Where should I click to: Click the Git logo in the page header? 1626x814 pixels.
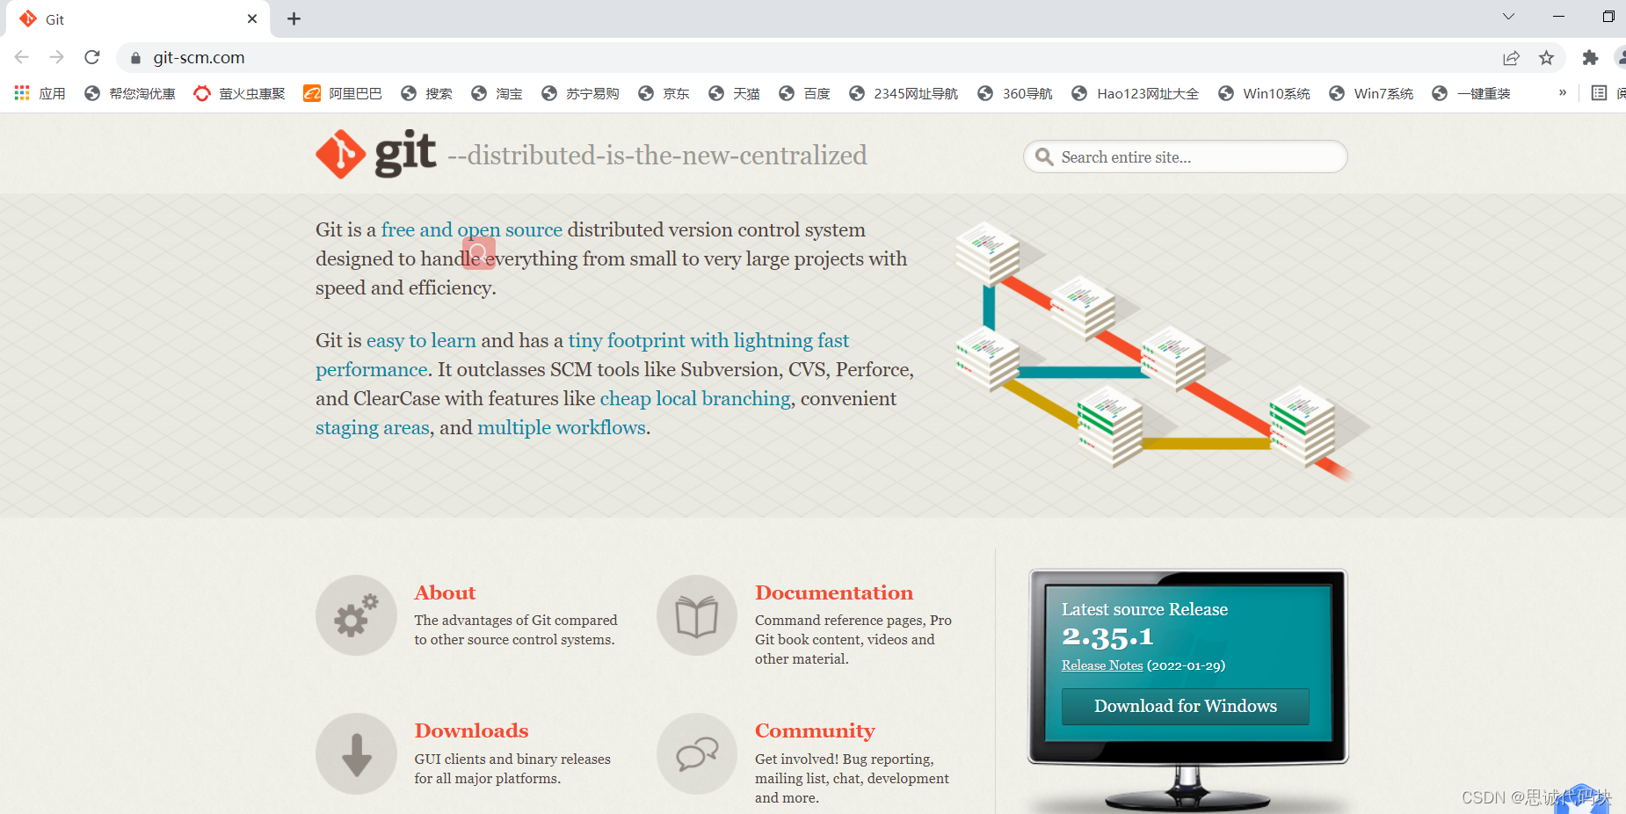(376, 155)
